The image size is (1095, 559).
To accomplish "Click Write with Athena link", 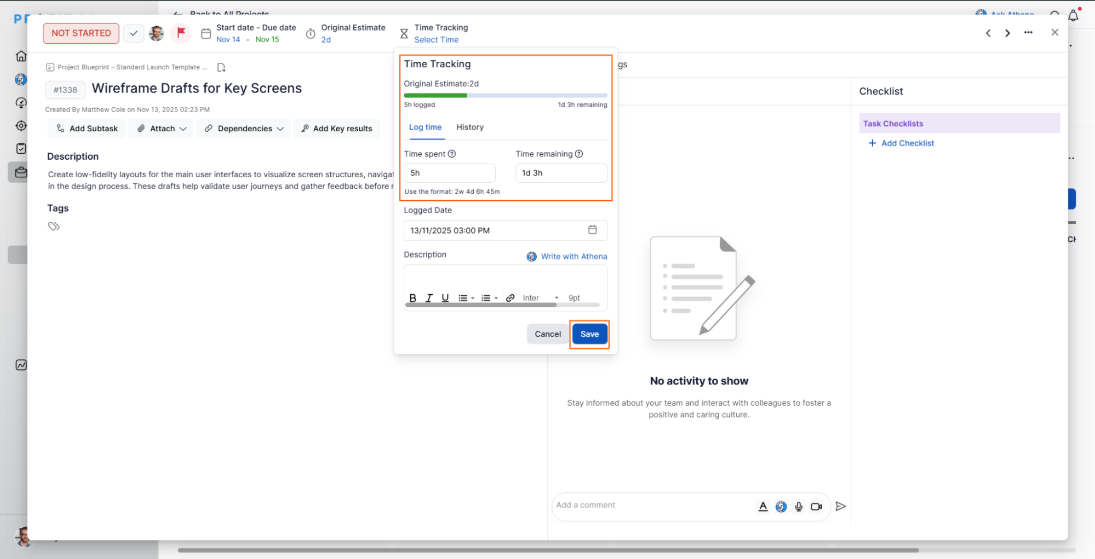I will (x=567, y=257).
